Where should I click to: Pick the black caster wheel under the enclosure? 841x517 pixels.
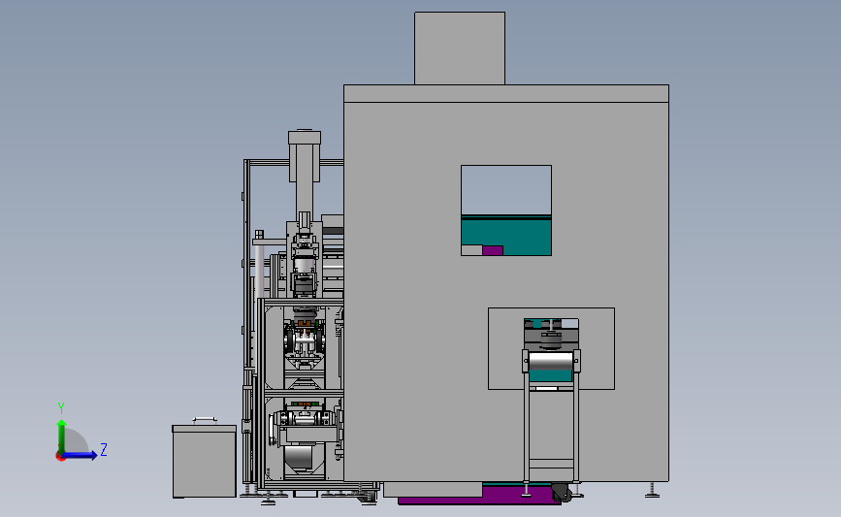[562, 492]
